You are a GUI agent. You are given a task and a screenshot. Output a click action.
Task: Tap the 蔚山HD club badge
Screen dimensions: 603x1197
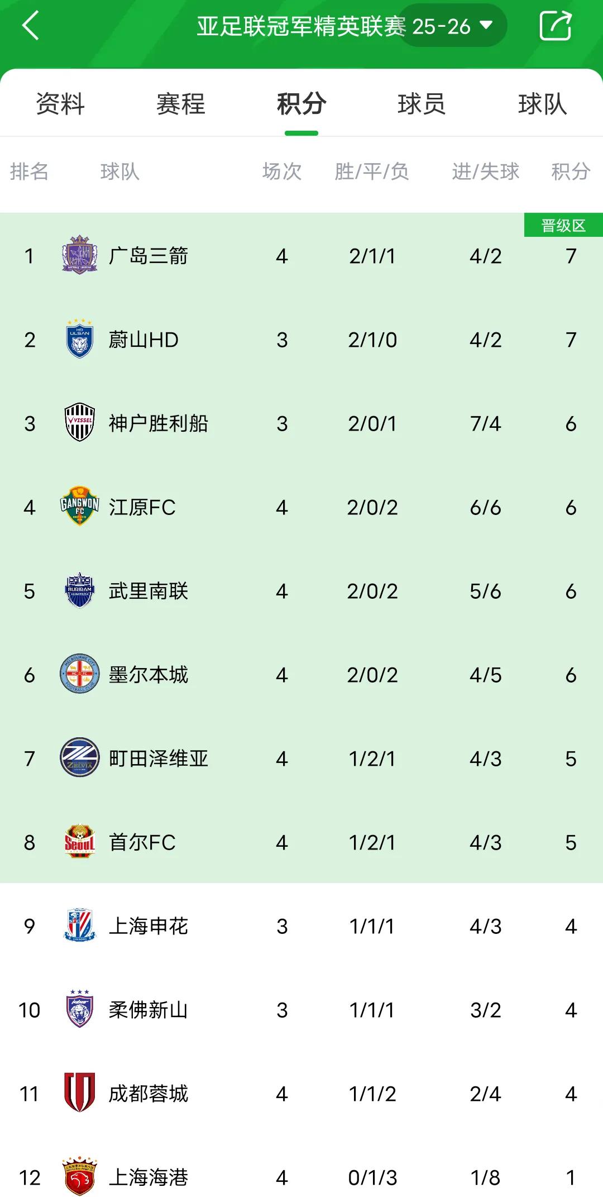tap(80, 339)
